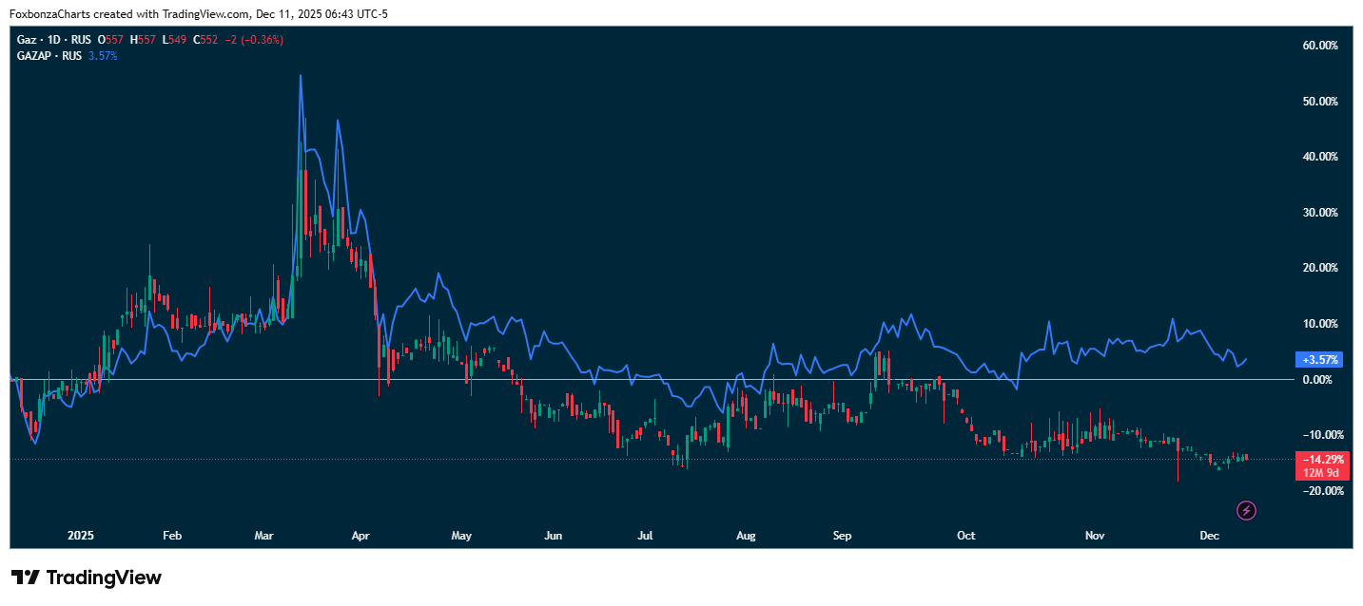Click the Jul label on the time axis
The width and height of the screenshot is (1363, 606).
[x=645, y=536]
